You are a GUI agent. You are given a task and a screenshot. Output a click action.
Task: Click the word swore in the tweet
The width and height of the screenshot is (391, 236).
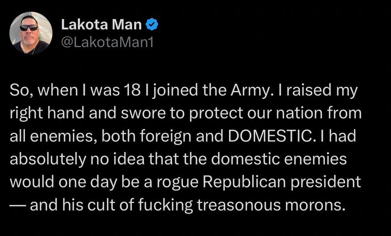coord(143,114)
